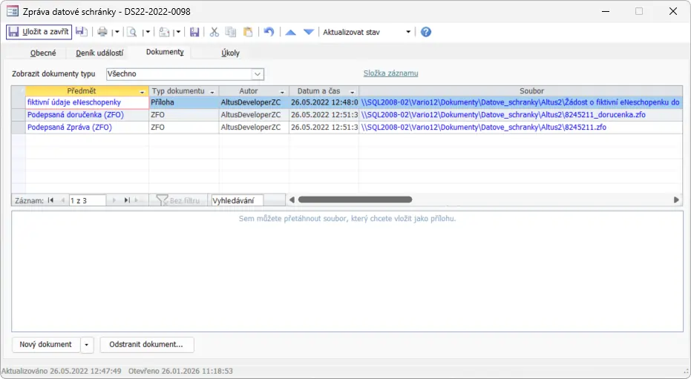Image resolution: width=691 pixels, height=379 pixels.
Task: Go to next record with down arrow
Action: coord(309,32)
